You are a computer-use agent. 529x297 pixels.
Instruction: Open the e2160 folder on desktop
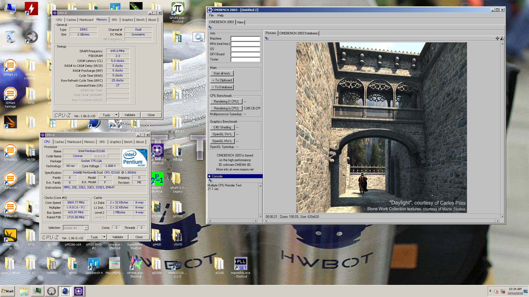click(220, 266)
